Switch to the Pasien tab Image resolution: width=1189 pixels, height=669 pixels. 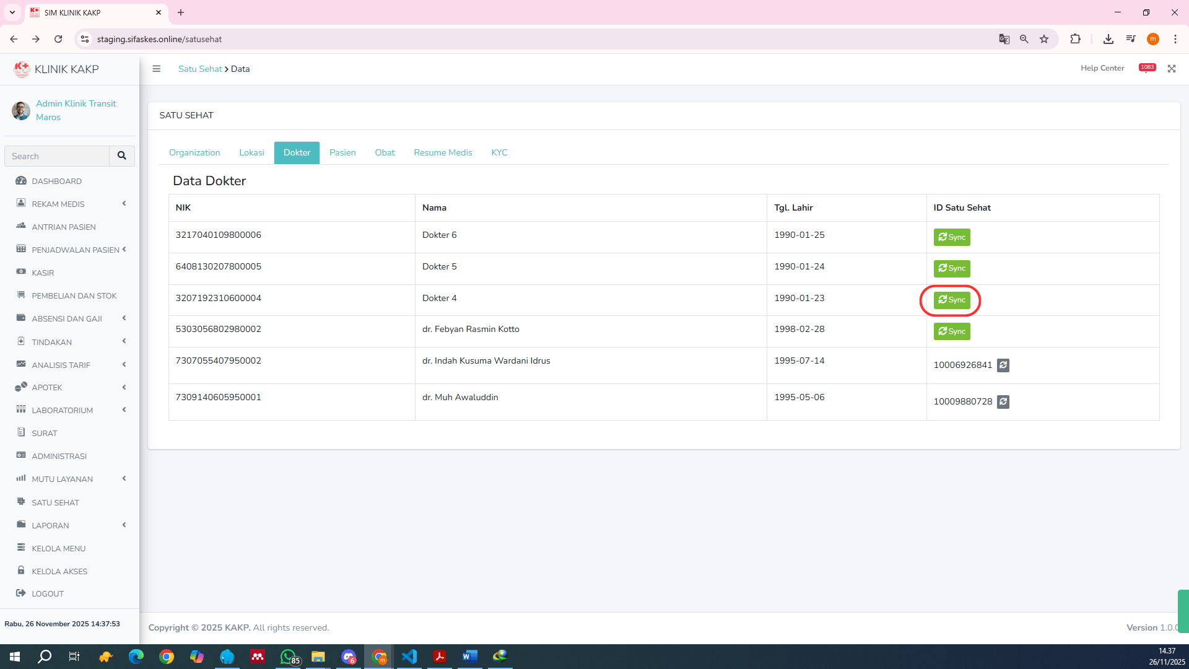point(342,152)
